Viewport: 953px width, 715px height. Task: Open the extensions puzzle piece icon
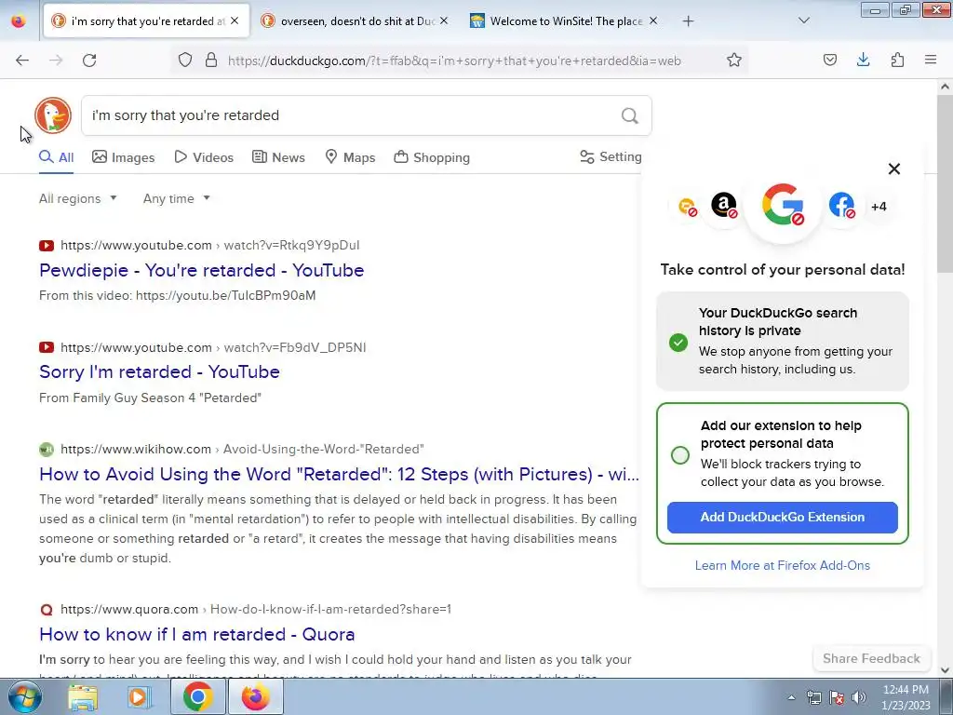(897, 61)
